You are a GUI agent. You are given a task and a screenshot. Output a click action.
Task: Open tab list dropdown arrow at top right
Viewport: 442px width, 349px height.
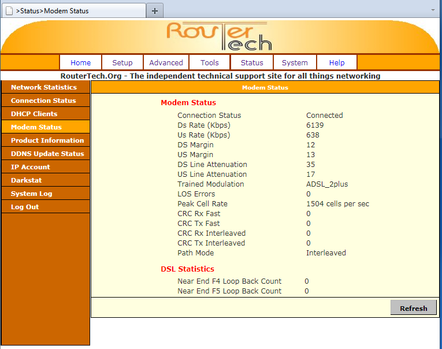433,10
